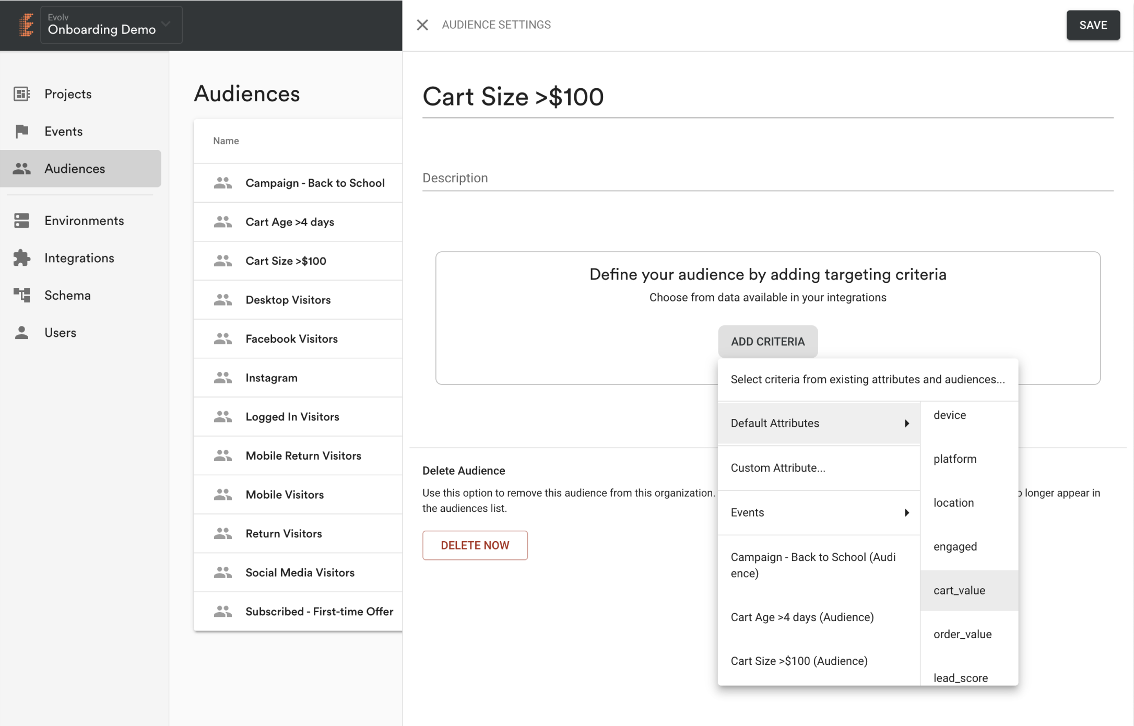This screenshot has width=1134, height=726.
Task: Click icon beside Mobile Return Visitors
Action: coord(223,455)
